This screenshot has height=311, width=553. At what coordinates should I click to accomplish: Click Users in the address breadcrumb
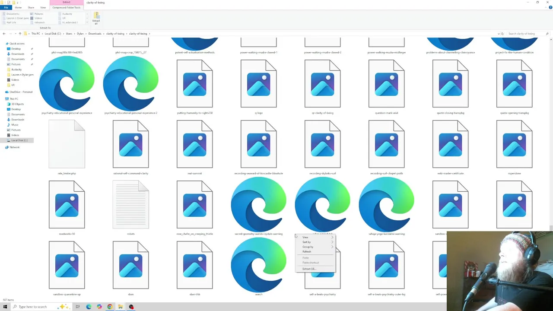point(69,34)
